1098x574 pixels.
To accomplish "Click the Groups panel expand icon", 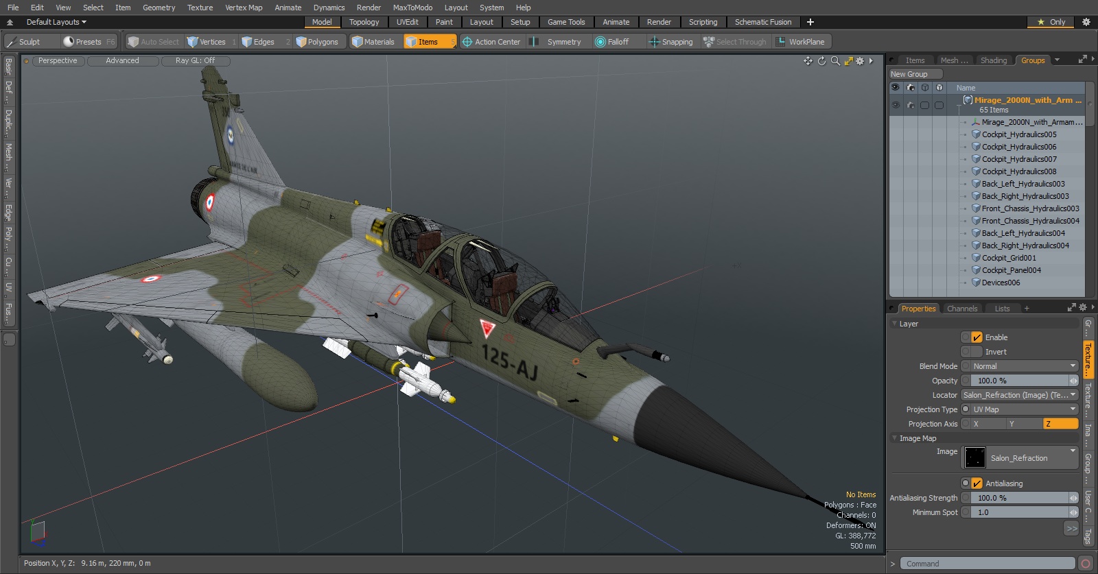I will coord(1083,60).
